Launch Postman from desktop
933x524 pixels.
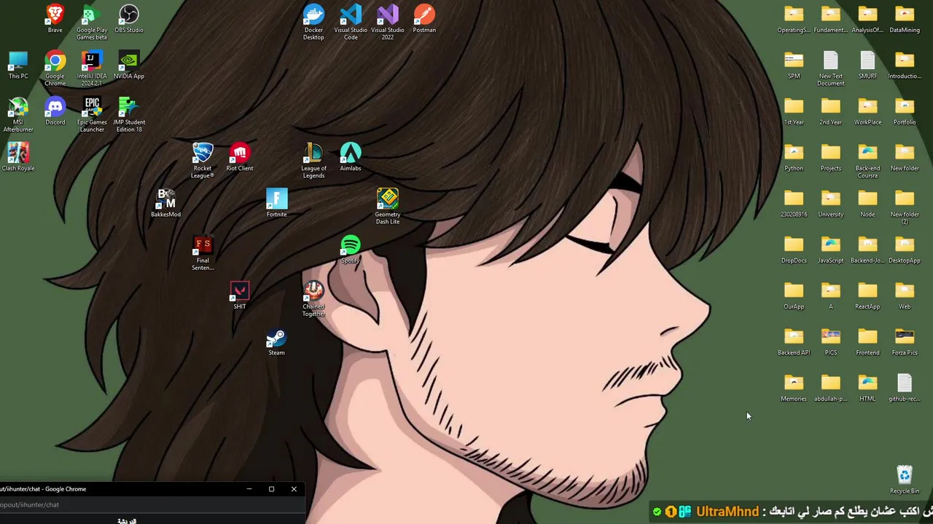pos(424,18)
